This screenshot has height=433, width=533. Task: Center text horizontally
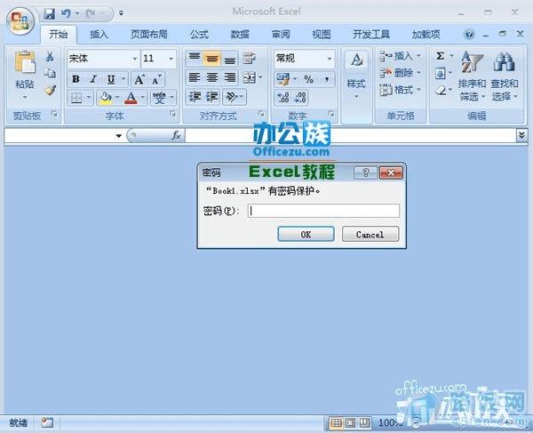[212, 78]
